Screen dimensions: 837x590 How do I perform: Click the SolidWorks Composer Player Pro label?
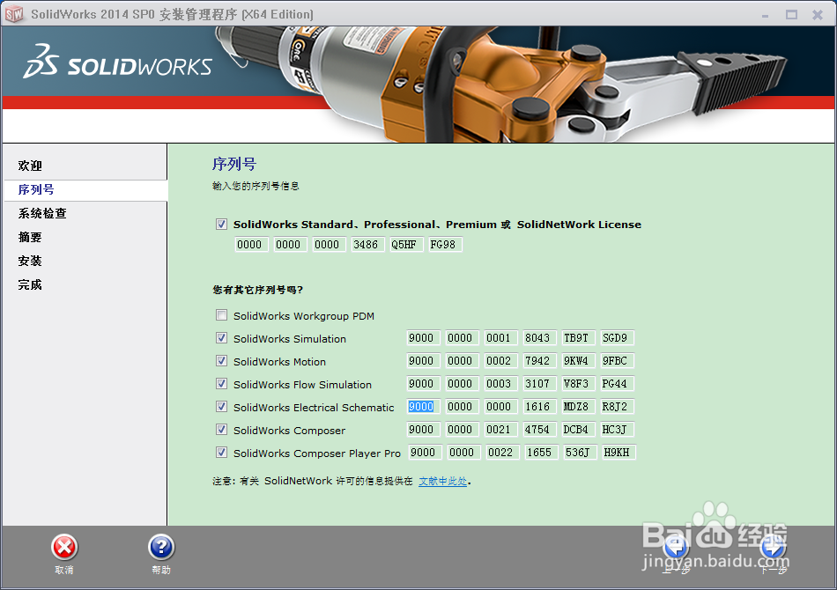click(x=317, y=454)
